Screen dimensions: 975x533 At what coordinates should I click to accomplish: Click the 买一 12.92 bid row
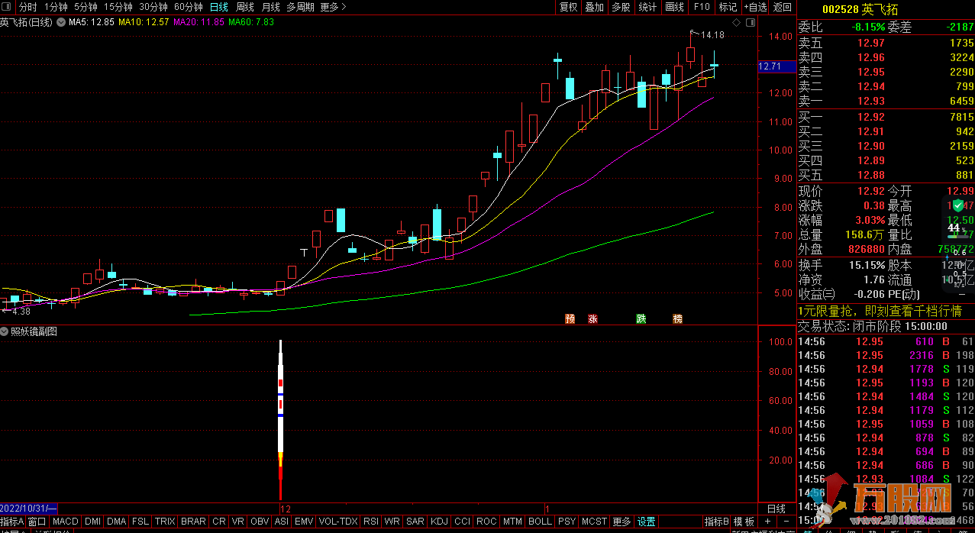886,117
